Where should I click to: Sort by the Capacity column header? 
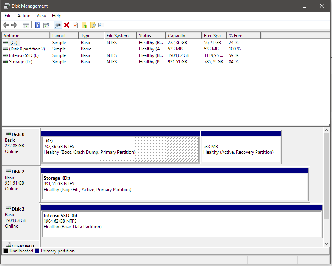pyautogui.click(x=184, y=36)
